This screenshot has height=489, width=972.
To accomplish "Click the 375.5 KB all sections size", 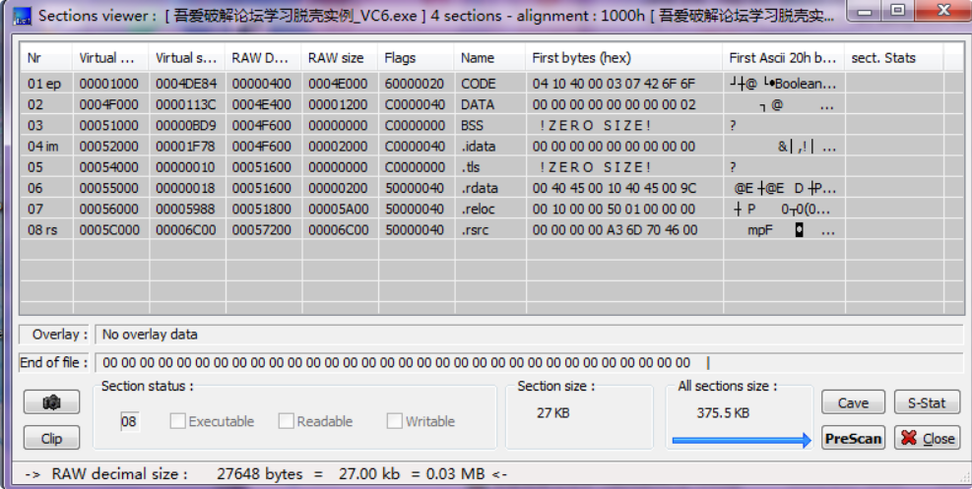I will pos(723,413).
